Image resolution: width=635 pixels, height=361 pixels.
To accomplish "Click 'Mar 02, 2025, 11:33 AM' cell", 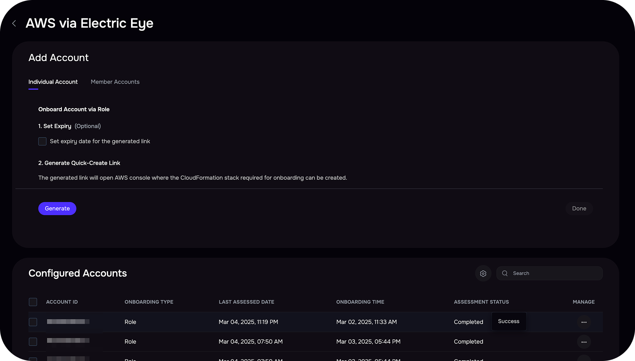I will 366,322.
